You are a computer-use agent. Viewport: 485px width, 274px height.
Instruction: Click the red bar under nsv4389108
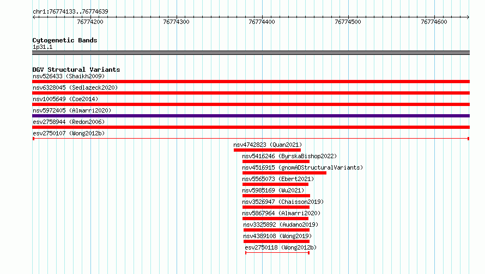coord(276,241)
